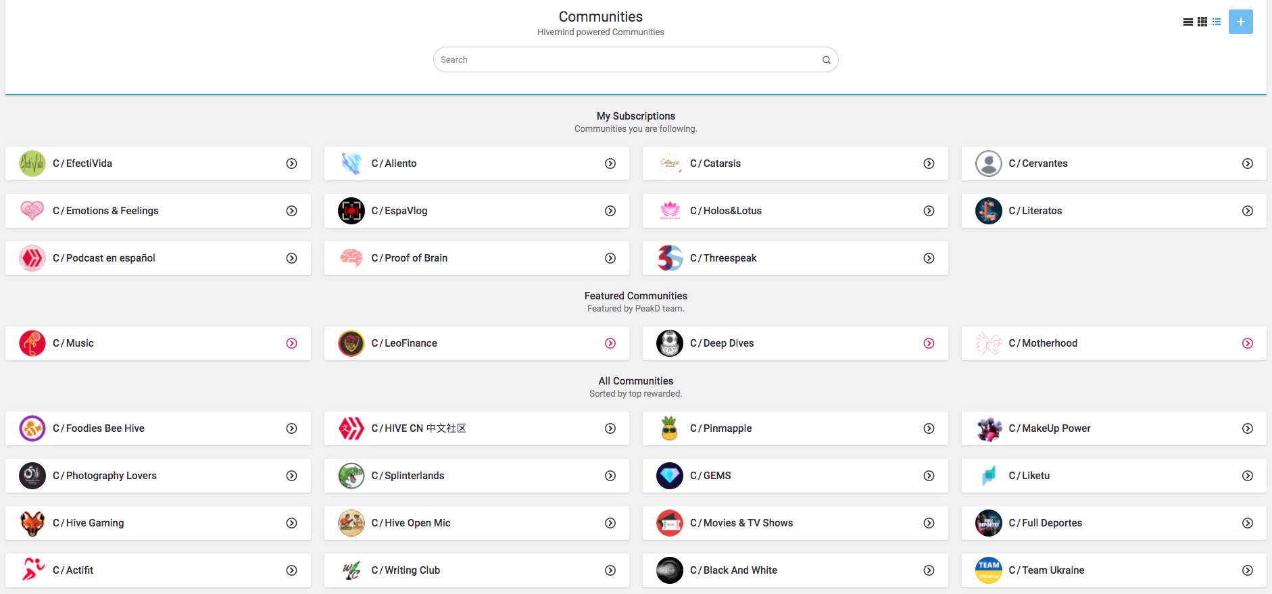Click arrow icon next to C/Cervantes
The width and height of the screenshot is (1272, 594).
(1248, 164)
